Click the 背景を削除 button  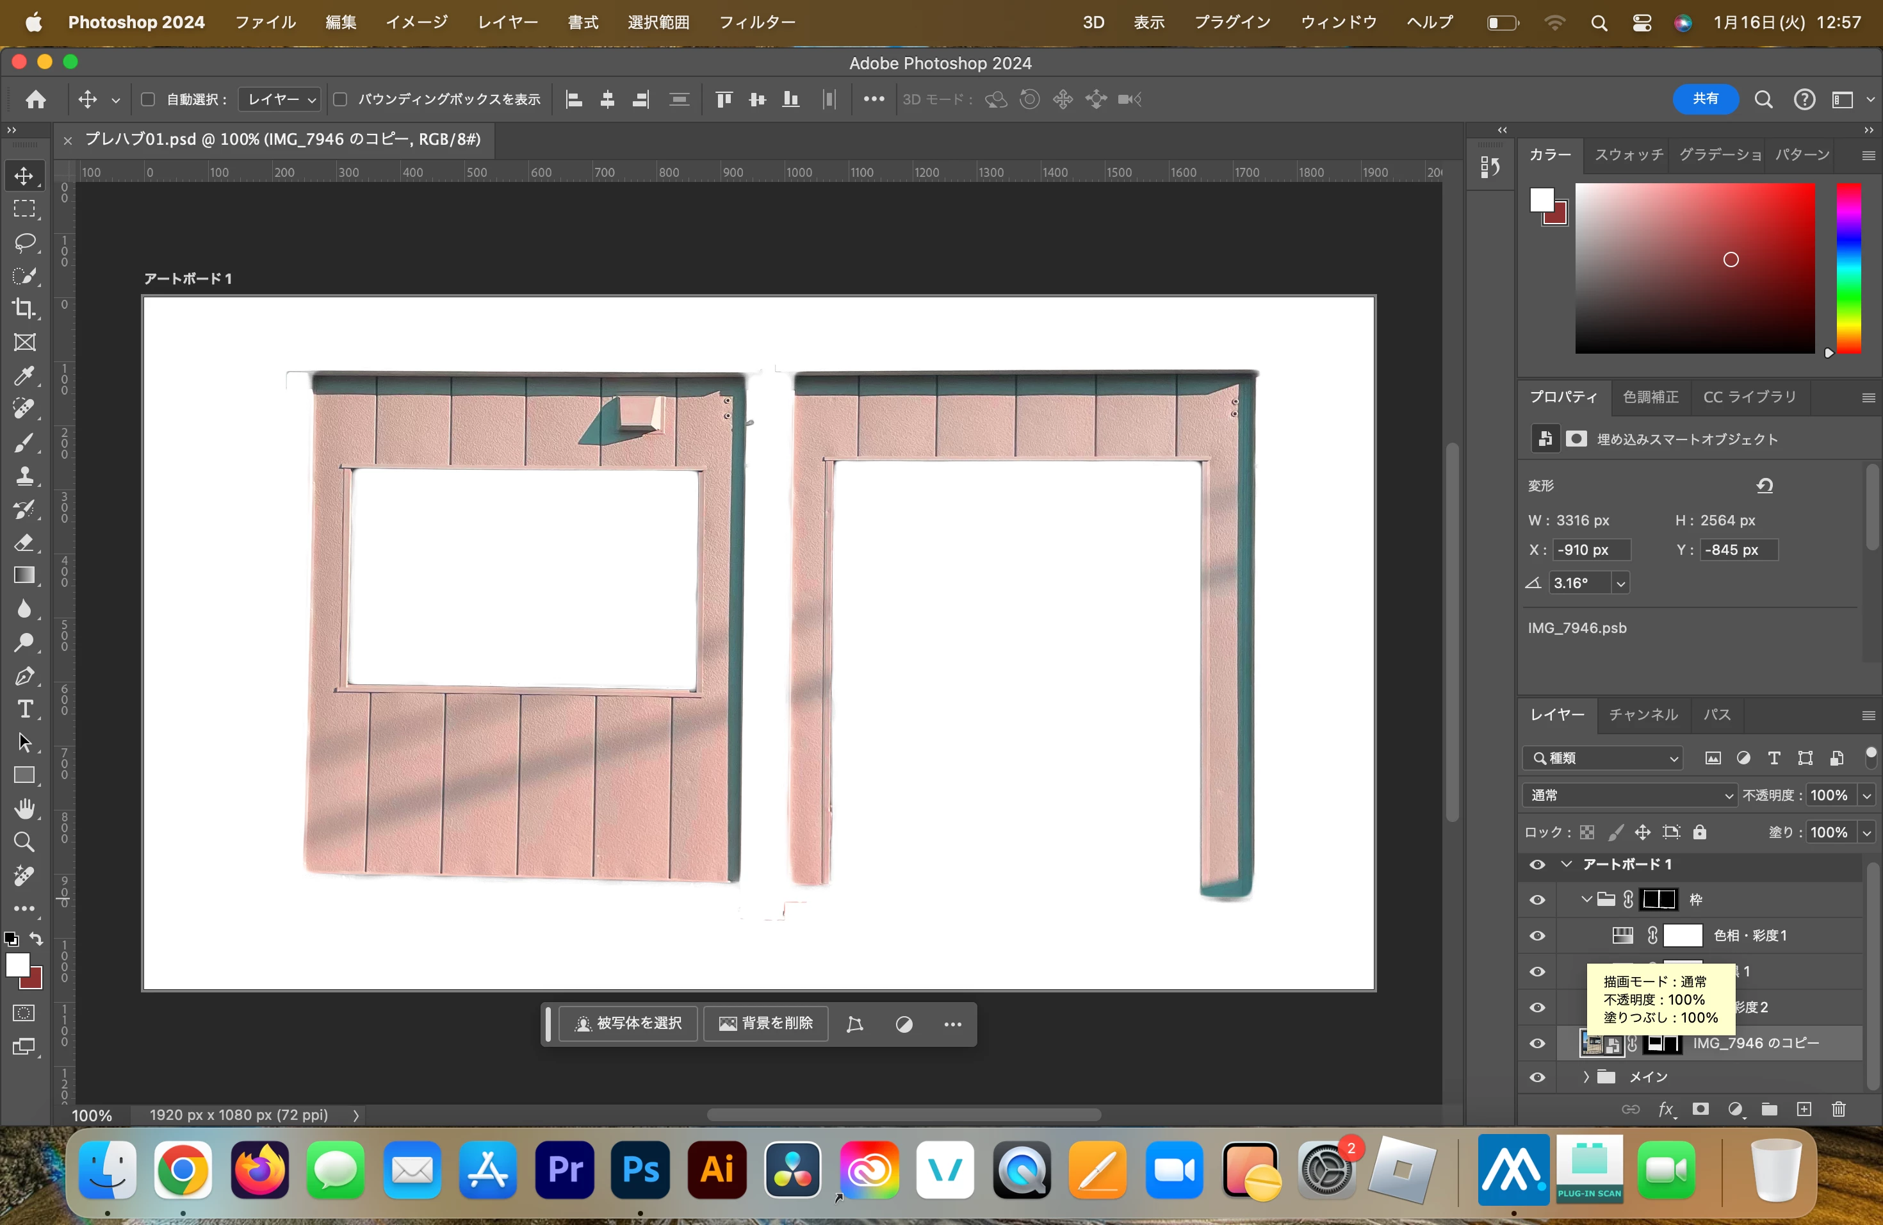tap(766, 1023)
